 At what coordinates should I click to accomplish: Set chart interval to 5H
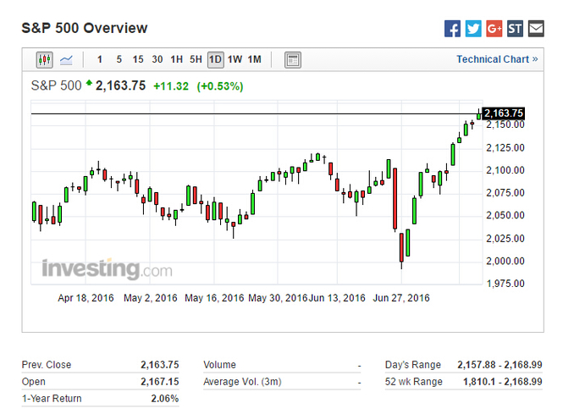196,59
